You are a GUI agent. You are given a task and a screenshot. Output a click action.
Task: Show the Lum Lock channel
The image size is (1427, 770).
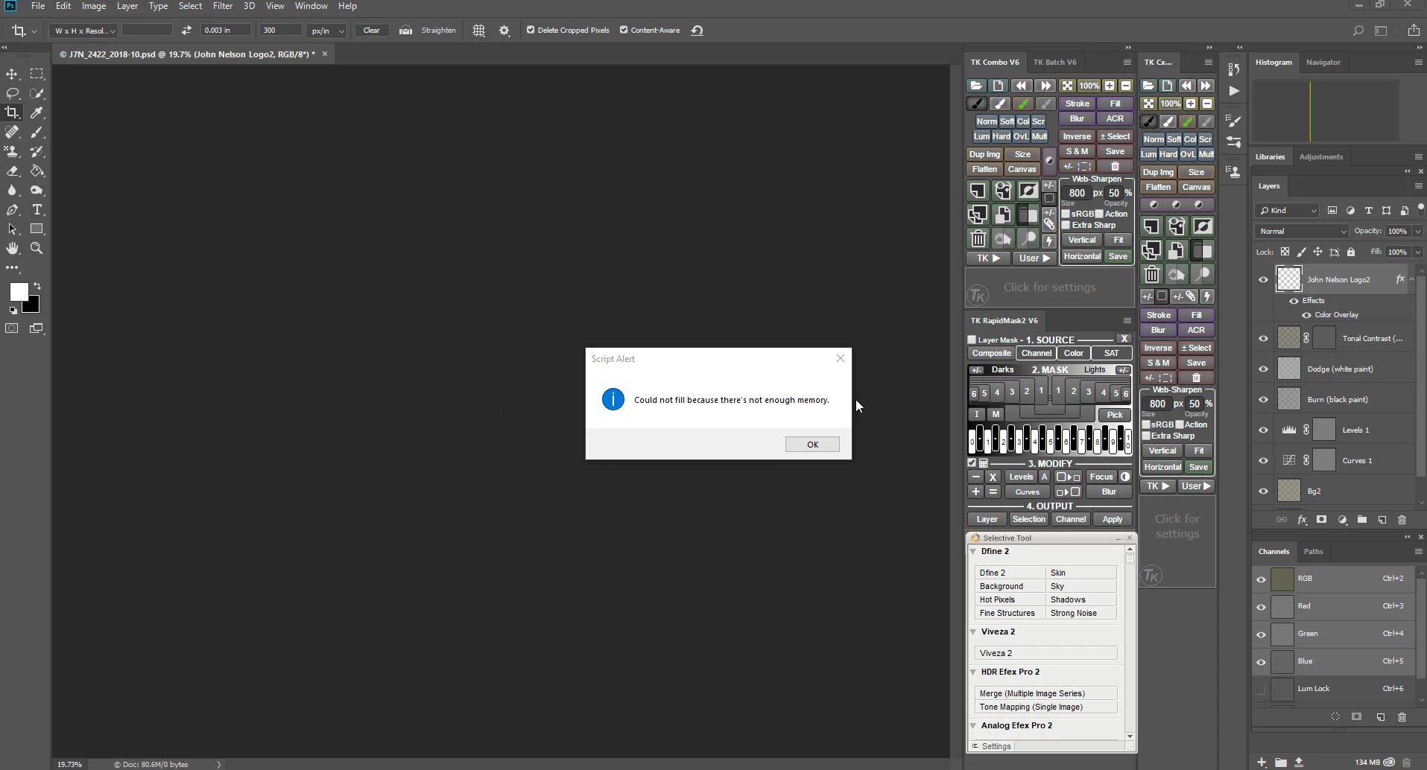(1261, 690)
